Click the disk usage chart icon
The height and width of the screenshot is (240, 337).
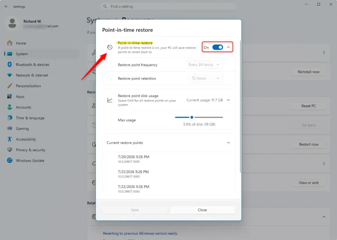[x=110, y=100]
